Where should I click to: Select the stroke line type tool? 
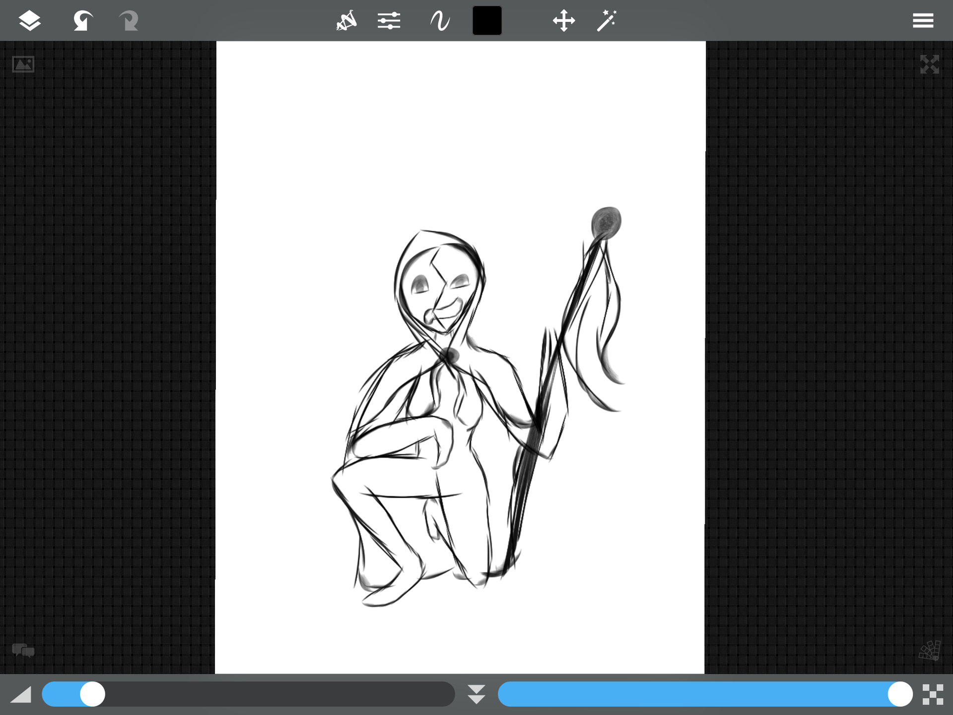440,21
